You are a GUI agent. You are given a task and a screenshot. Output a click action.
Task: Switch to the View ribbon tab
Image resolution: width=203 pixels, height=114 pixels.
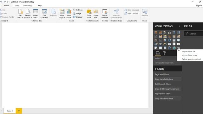coord(17,6)
